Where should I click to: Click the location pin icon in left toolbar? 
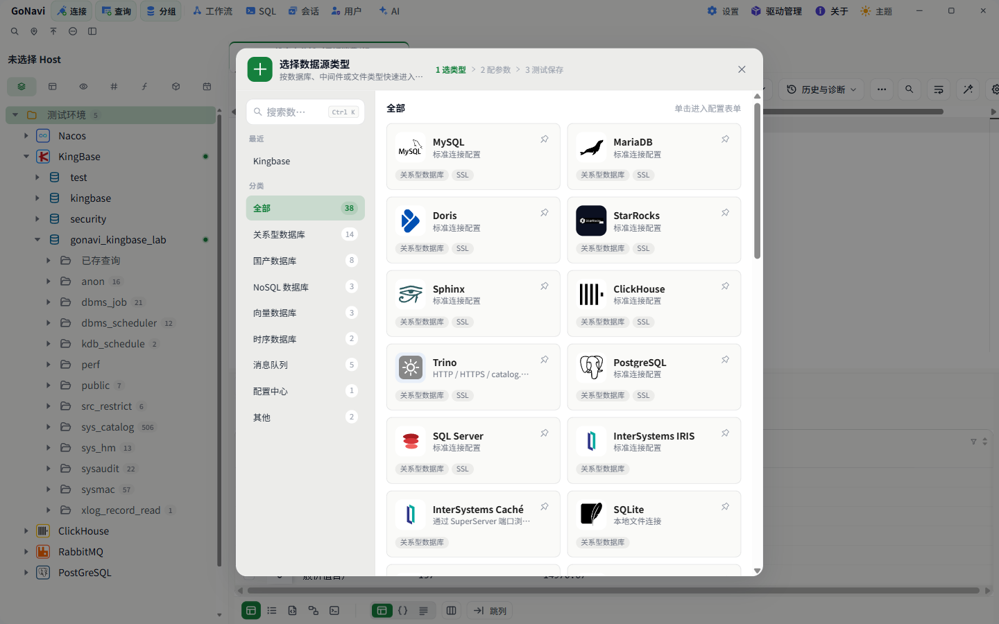pos(34,31)
